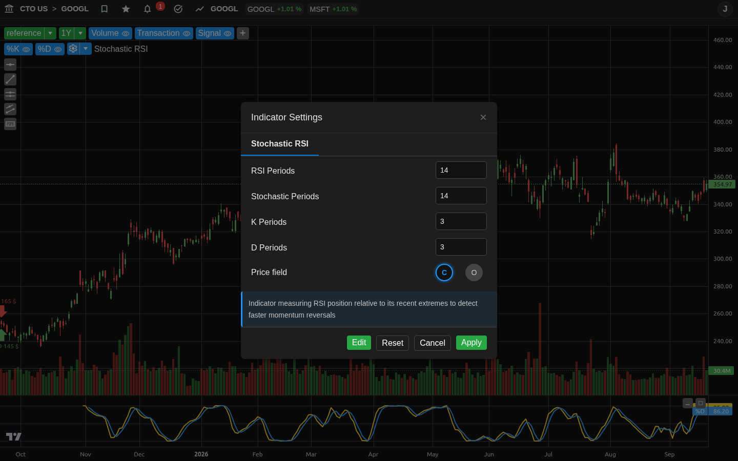Click the MSFT +1.01% ticker chip
This screenshot has width=738, height=461.
[x=333, y=9]
